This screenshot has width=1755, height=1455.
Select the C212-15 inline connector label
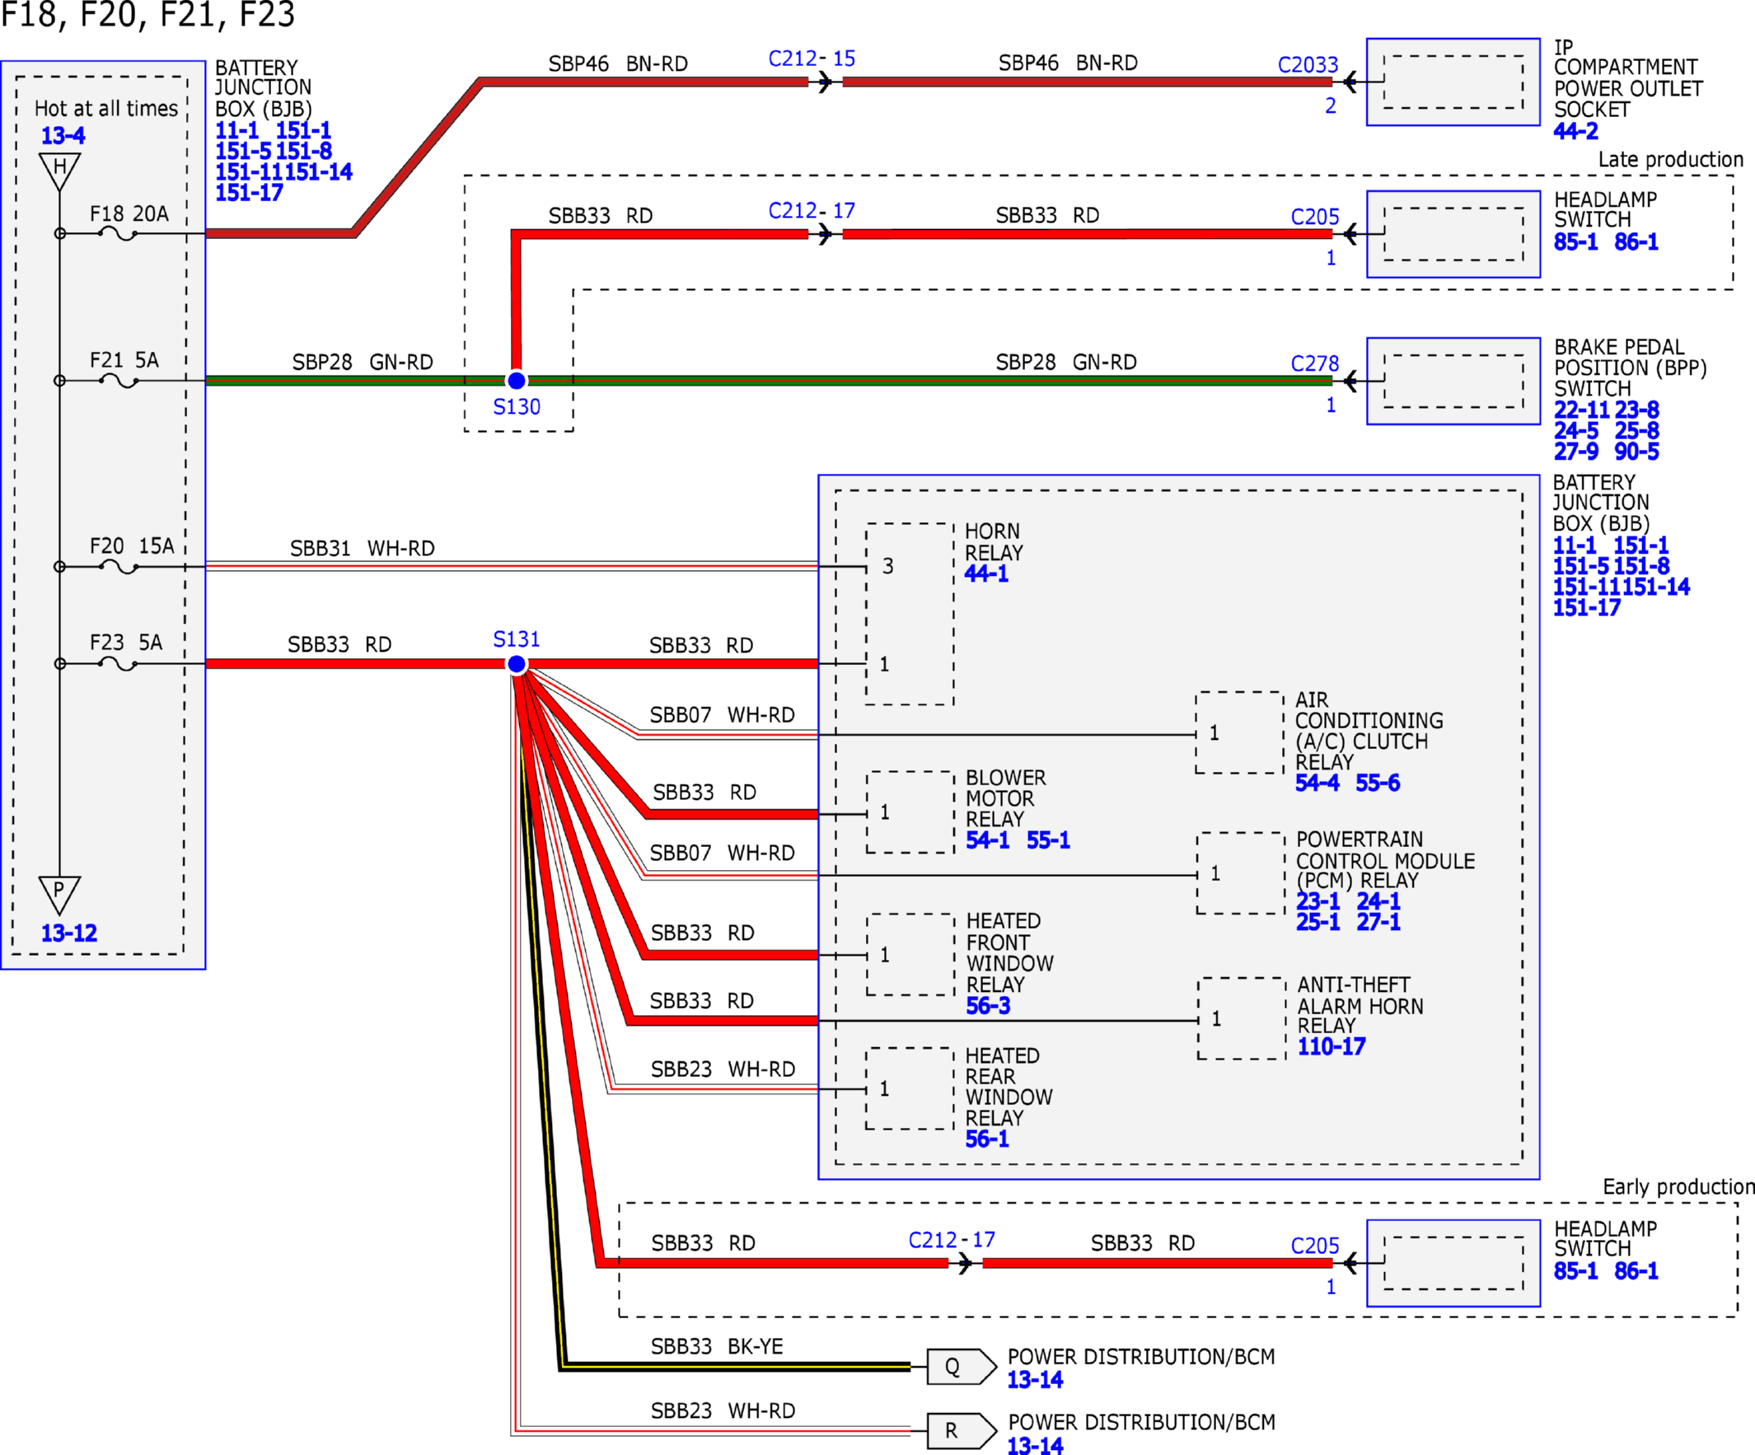[812, 59]
